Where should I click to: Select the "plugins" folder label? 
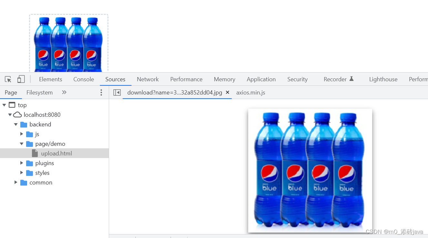pyautogui.click(x=45, y=163)
